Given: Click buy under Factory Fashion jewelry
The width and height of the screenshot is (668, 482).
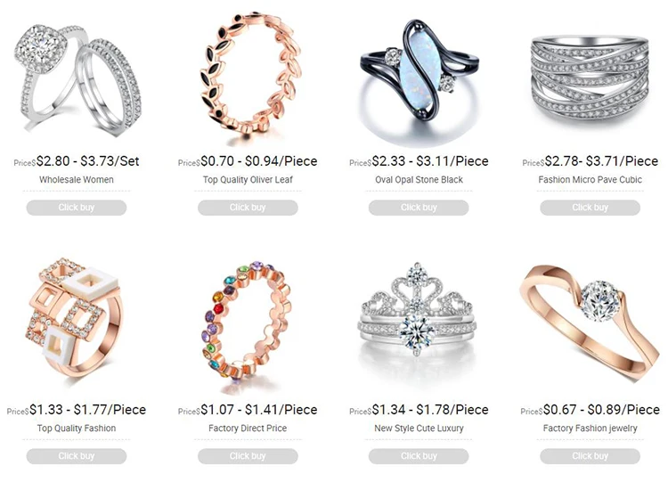Looking at the screenshot, I should click(590, 456).
